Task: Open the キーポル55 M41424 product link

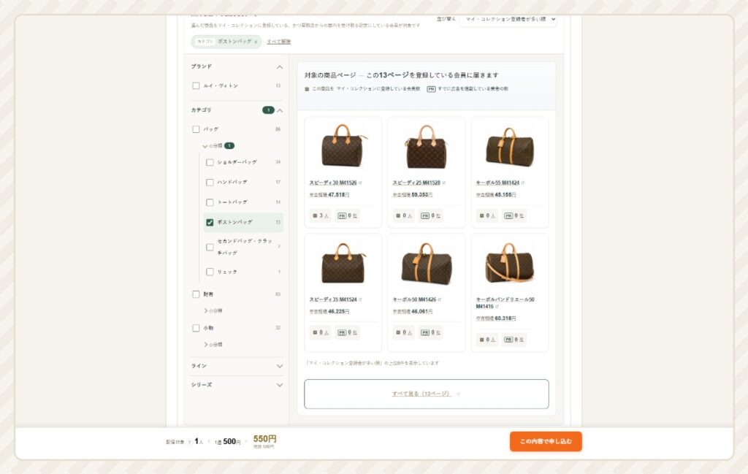Action: click(497, 183)
